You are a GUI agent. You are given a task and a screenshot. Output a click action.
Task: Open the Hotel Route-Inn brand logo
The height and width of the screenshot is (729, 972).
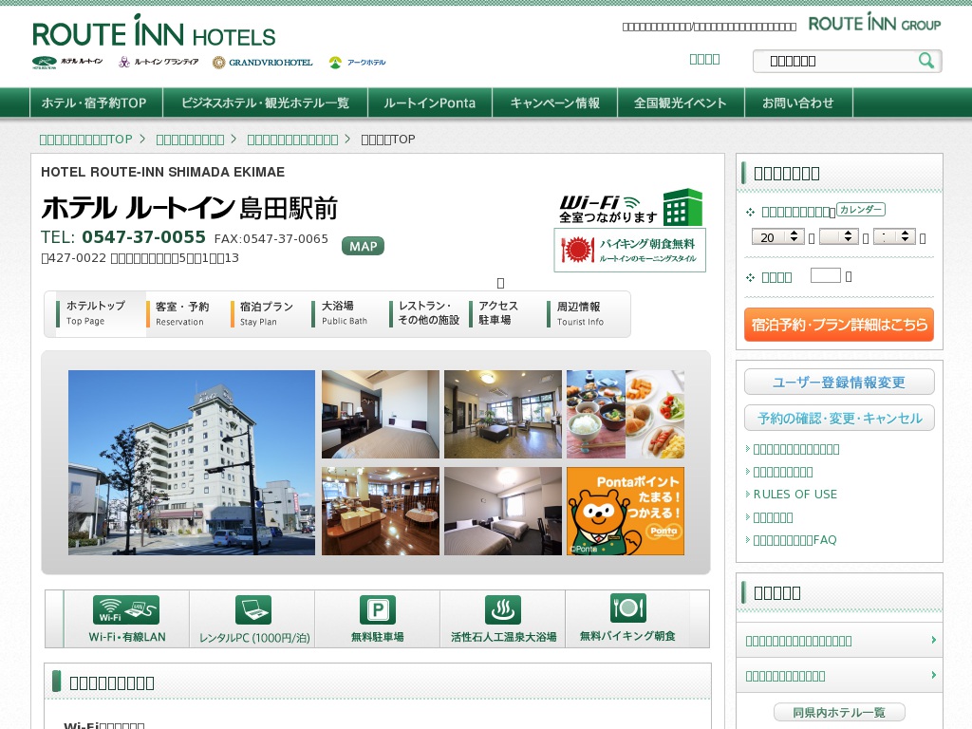pos(67,62)
